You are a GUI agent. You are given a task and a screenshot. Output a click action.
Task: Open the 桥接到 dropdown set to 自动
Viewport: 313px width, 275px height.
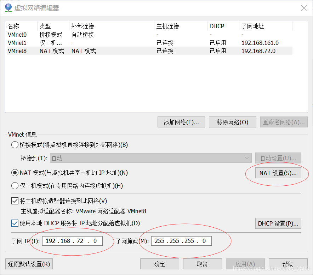tap(151, 158)
